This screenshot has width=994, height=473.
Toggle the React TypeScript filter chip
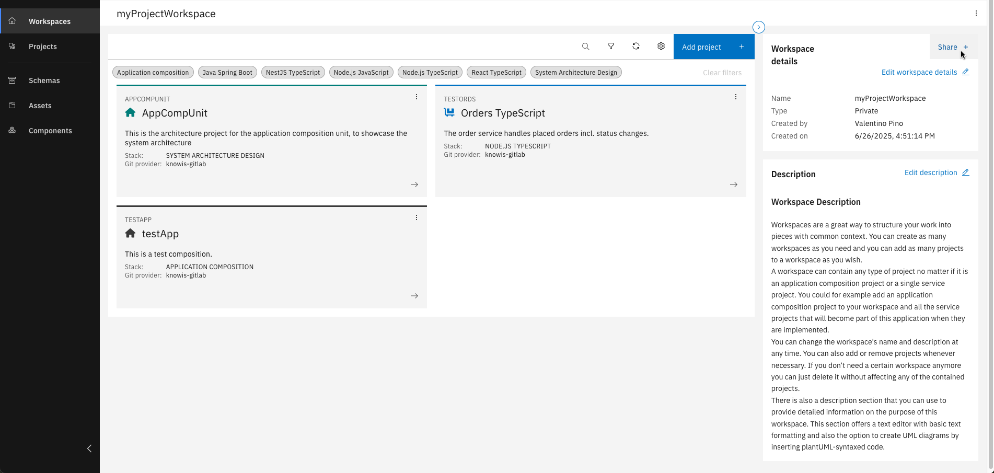pos(496,73)
